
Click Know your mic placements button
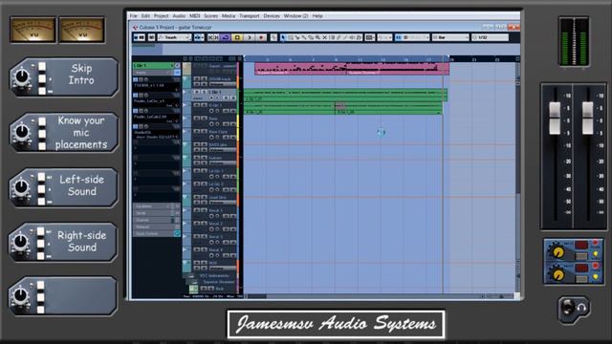64,132
